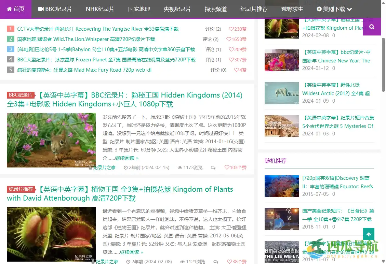Select the 纪录片推荐 category badge

[21, 189]
